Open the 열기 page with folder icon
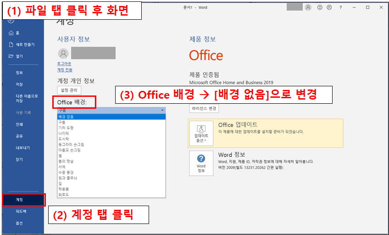Image resolution: width=389 pixels, height=235 pixels. 16,56
